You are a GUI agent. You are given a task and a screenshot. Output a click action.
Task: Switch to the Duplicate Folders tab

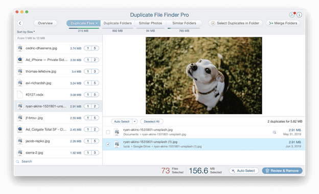coord(118,23)
